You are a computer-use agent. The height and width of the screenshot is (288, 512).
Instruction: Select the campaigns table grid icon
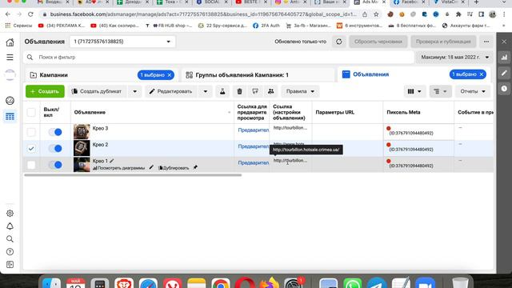(10, 116)
